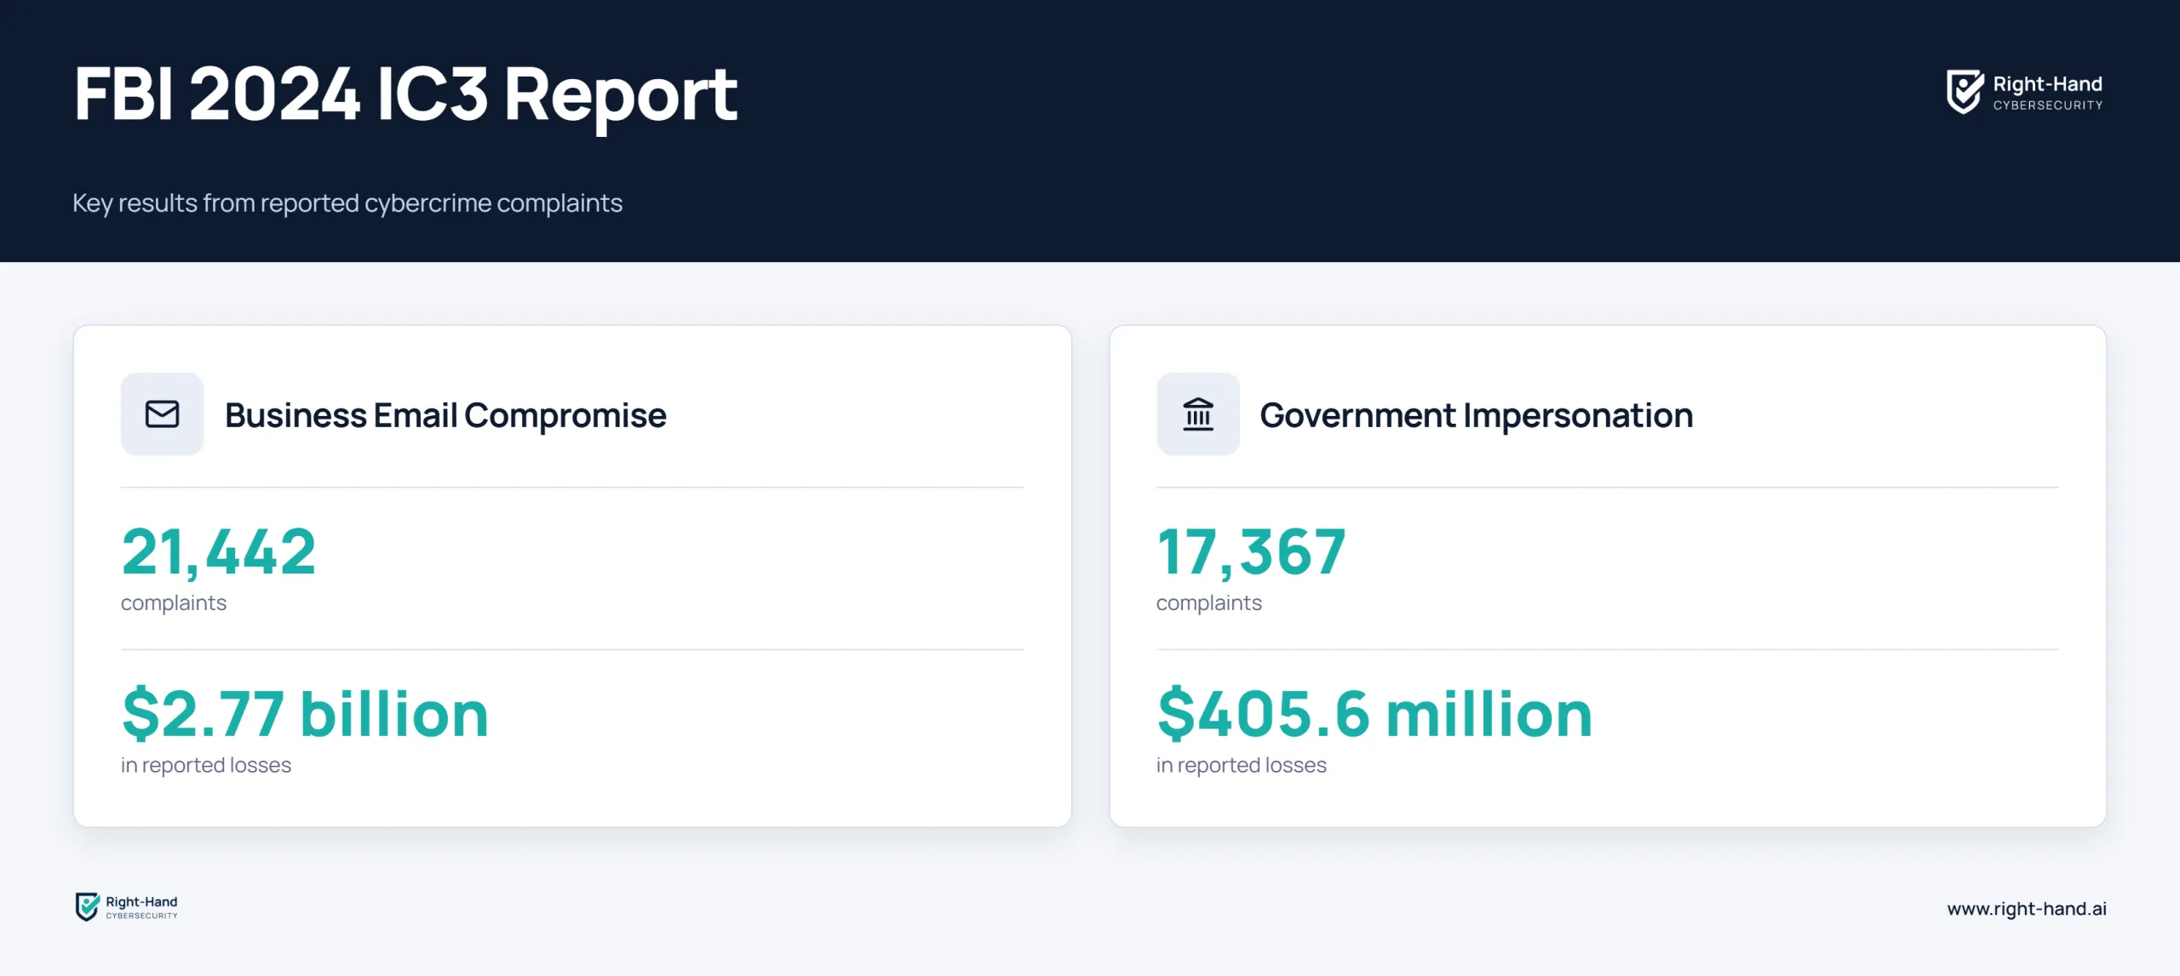Click "complaints" label under 21,442
This screenshot has height=976, width=2180.
[174, 603]
